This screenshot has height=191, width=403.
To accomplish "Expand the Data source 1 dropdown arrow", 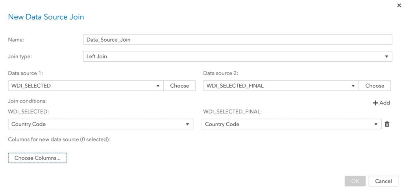I will tap(158, 86).
